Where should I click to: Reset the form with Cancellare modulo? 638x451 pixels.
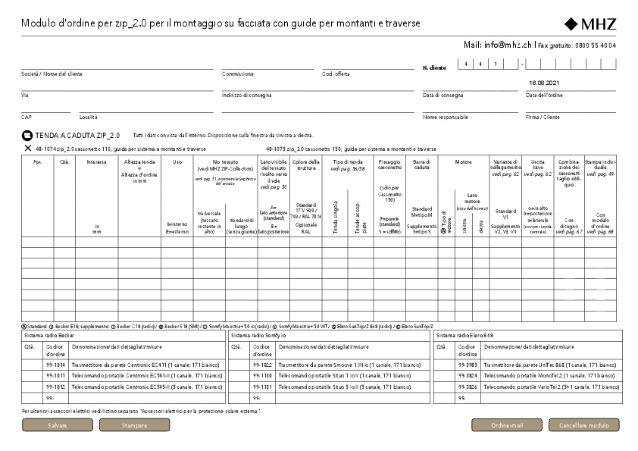click(x=583, y=426)
